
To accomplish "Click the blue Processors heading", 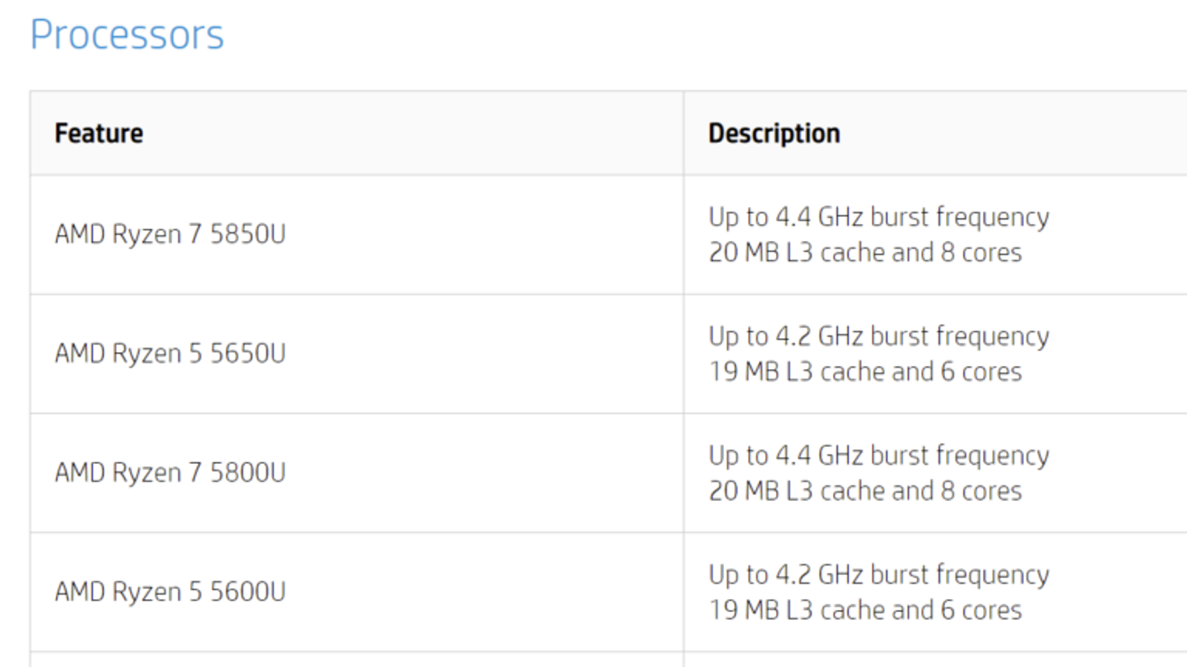I will (127, 35).
